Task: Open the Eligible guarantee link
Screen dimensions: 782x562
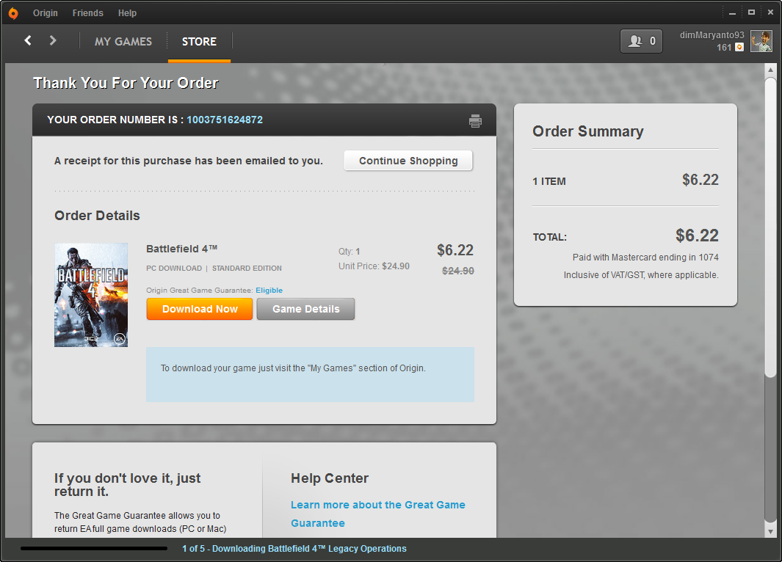Action: [x=269, y=291]
